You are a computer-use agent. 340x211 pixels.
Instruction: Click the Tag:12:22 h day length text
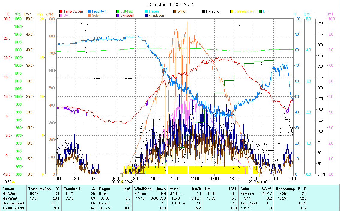249,203
